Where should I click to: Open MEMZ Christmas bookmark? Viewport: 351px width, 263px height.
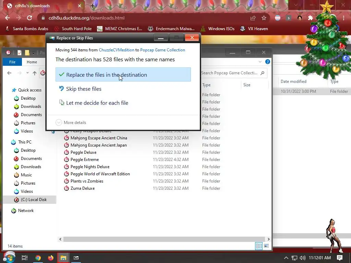[120, 29]
